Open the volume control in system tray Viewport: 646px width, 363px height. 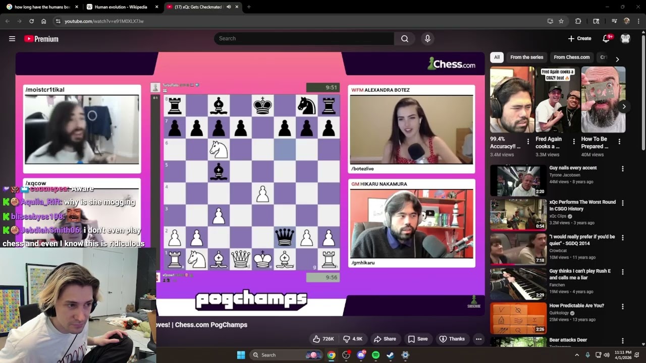[606, 355]
